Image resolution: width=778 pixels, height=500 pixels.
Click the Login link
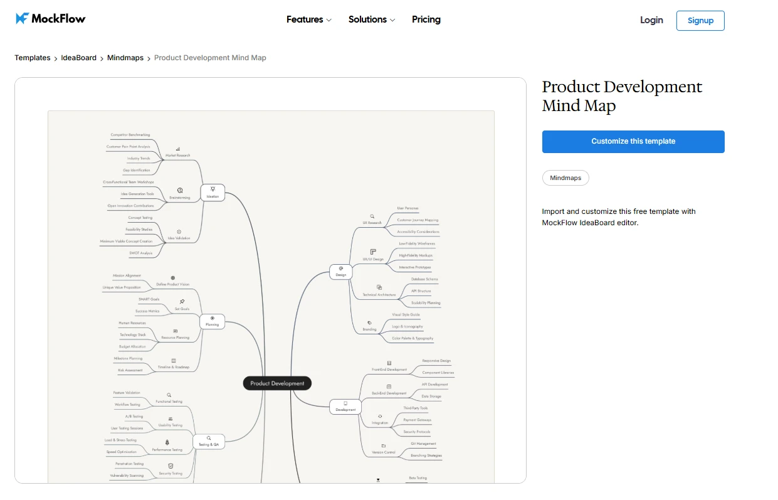651,20
